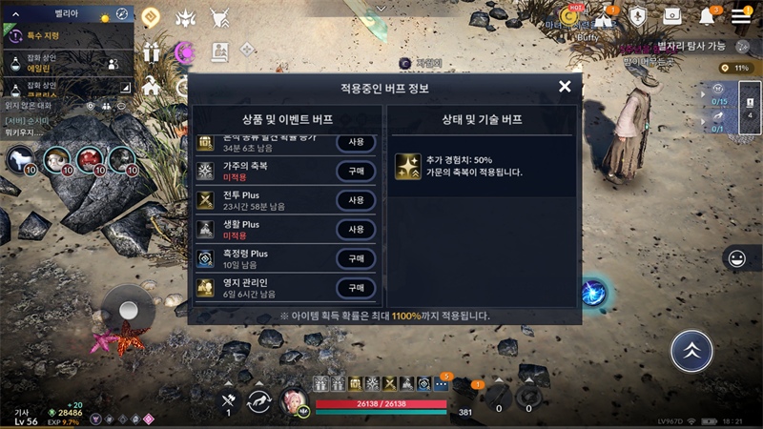Viewport: 763px width, 429px height.
Task: Open the hamburger main menu icon
Action: click(x=740, y=16)
